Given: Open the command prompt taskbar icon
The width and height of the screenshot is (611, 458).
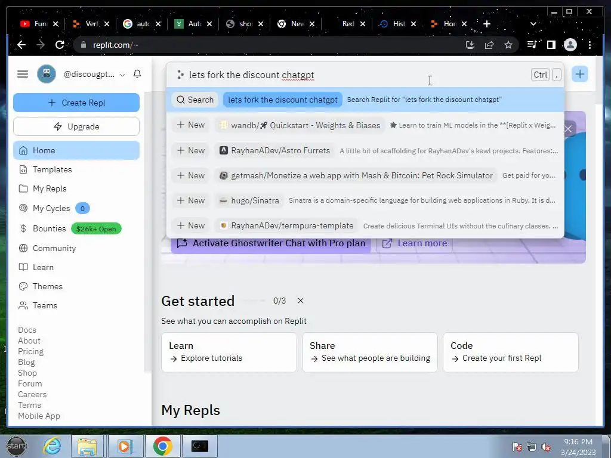Looking at the screenshot, I should pyautogui.click(x=200, y=446).
